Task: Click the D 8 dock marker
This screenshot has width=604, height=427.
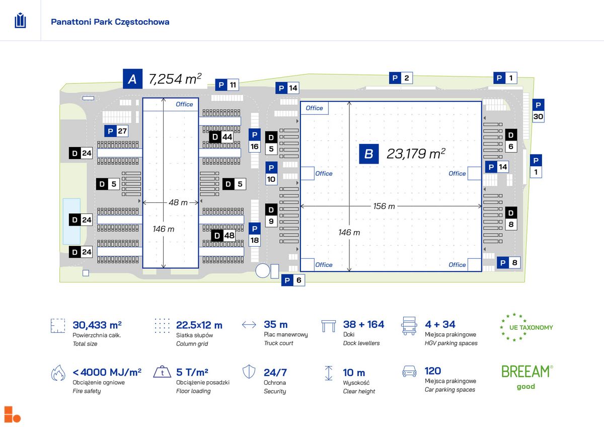Action: 511,219
